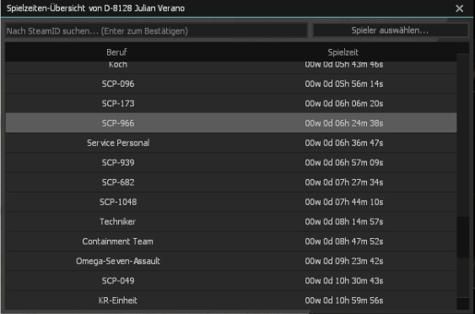The image size is (475, 314).
Task: Click playtime value 00w 0d 10h 30m 43s
Action: (x=344, y=281)
